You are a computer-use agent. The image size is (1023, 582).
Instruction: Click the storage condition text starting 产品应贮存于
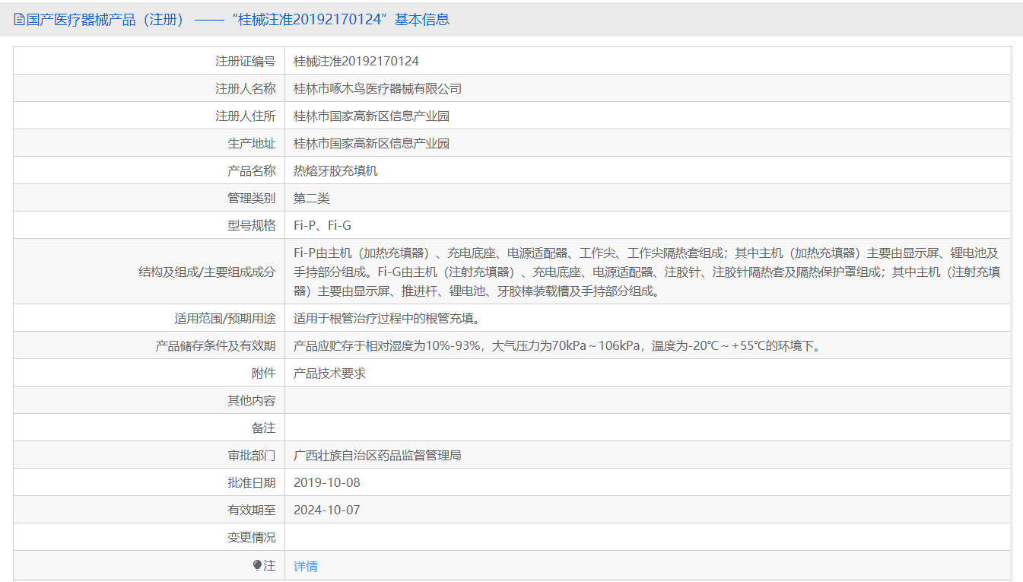pos(558,345)
